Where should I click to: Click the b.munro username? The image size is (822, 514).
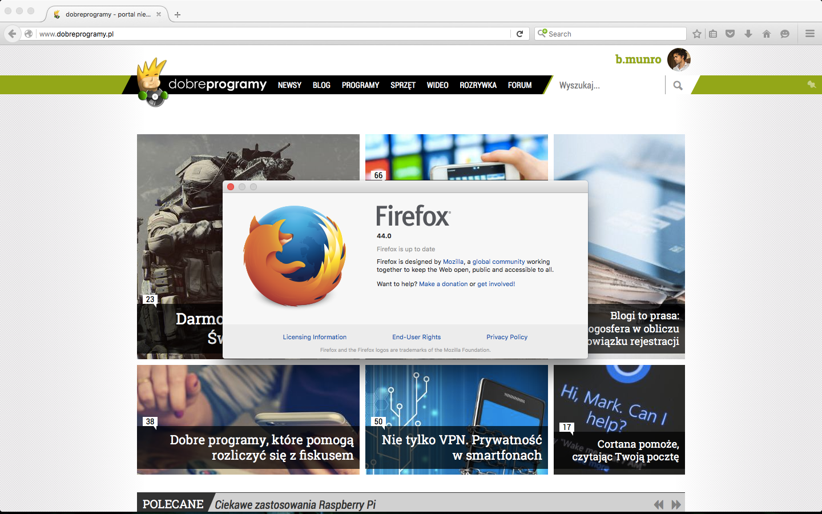(x=638, y=59)
